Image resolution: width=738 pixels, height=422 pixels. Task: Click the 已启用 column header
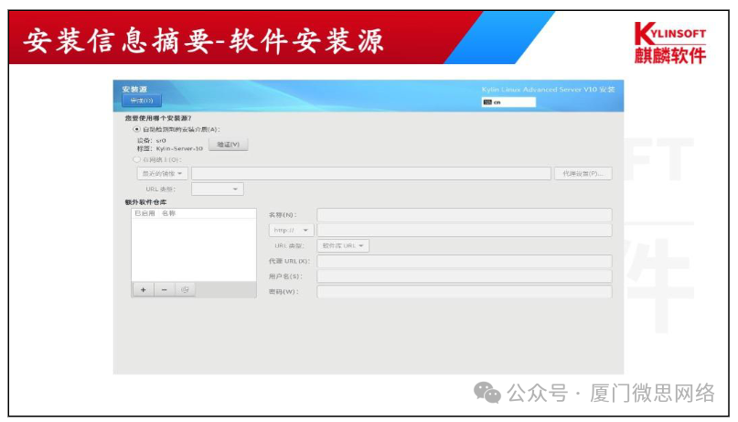144,213
